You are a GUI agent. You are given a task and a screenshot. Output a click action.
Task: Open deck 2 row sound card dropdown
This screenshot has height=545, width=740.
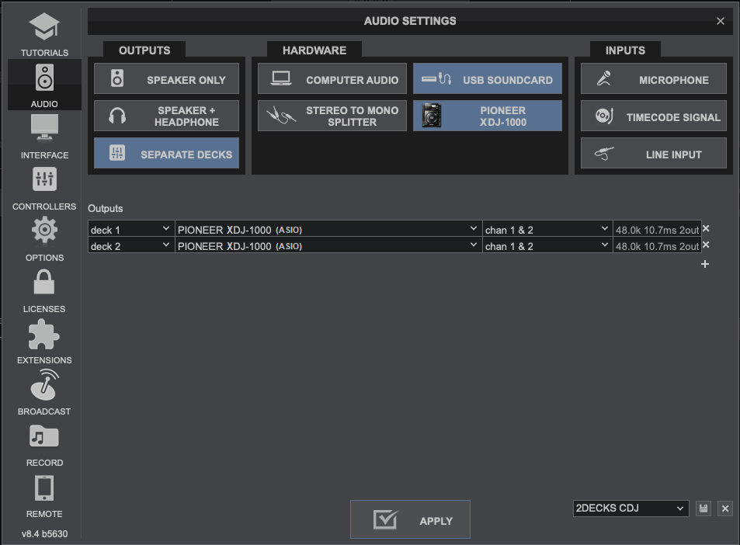tap(328, 246)
